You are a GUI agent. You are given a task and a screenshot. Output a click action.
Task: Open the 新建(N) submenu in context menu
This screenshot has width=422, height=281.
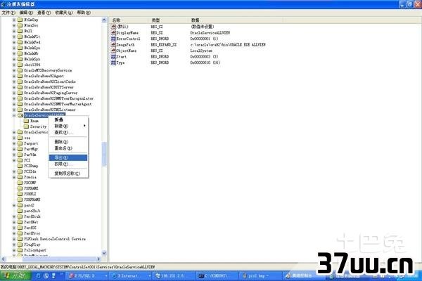68,126
